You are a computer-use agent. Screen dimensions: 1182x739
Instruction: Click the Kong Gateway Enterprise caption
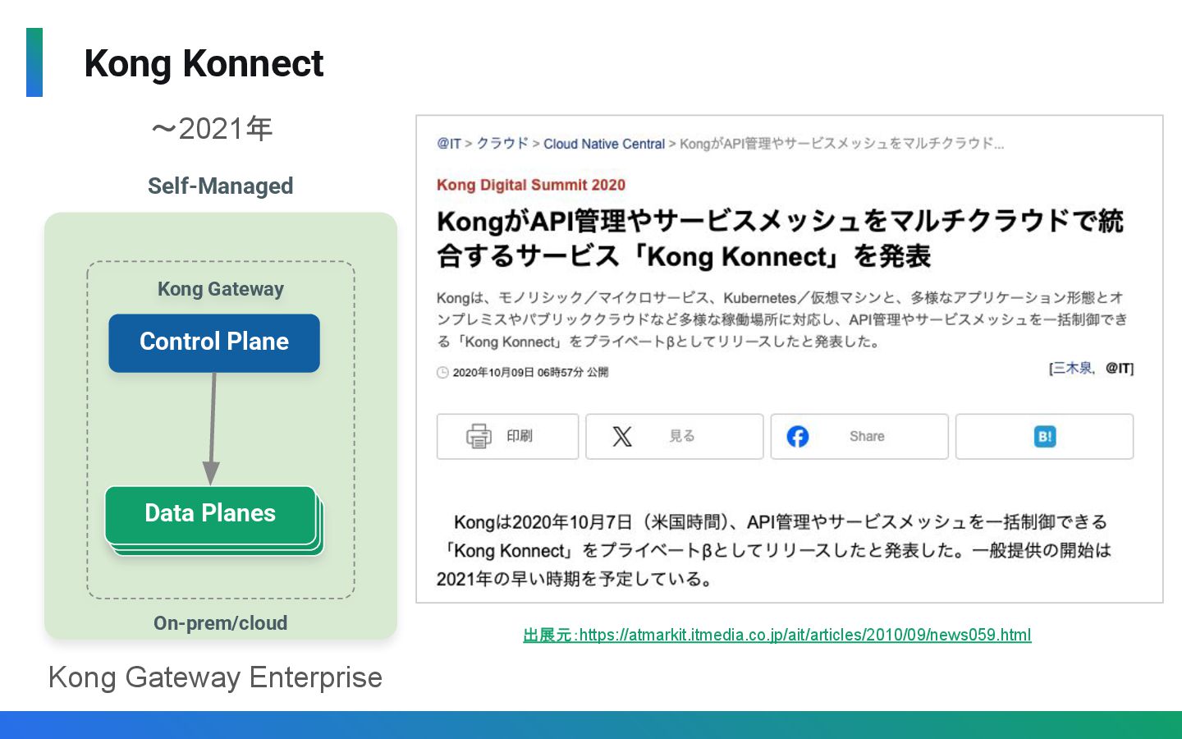(215, 677)
